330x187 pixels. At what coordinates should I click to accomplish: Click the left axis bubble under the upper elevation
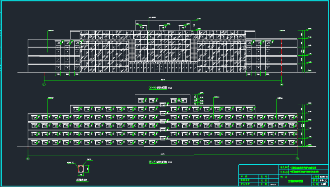point(44,84)
